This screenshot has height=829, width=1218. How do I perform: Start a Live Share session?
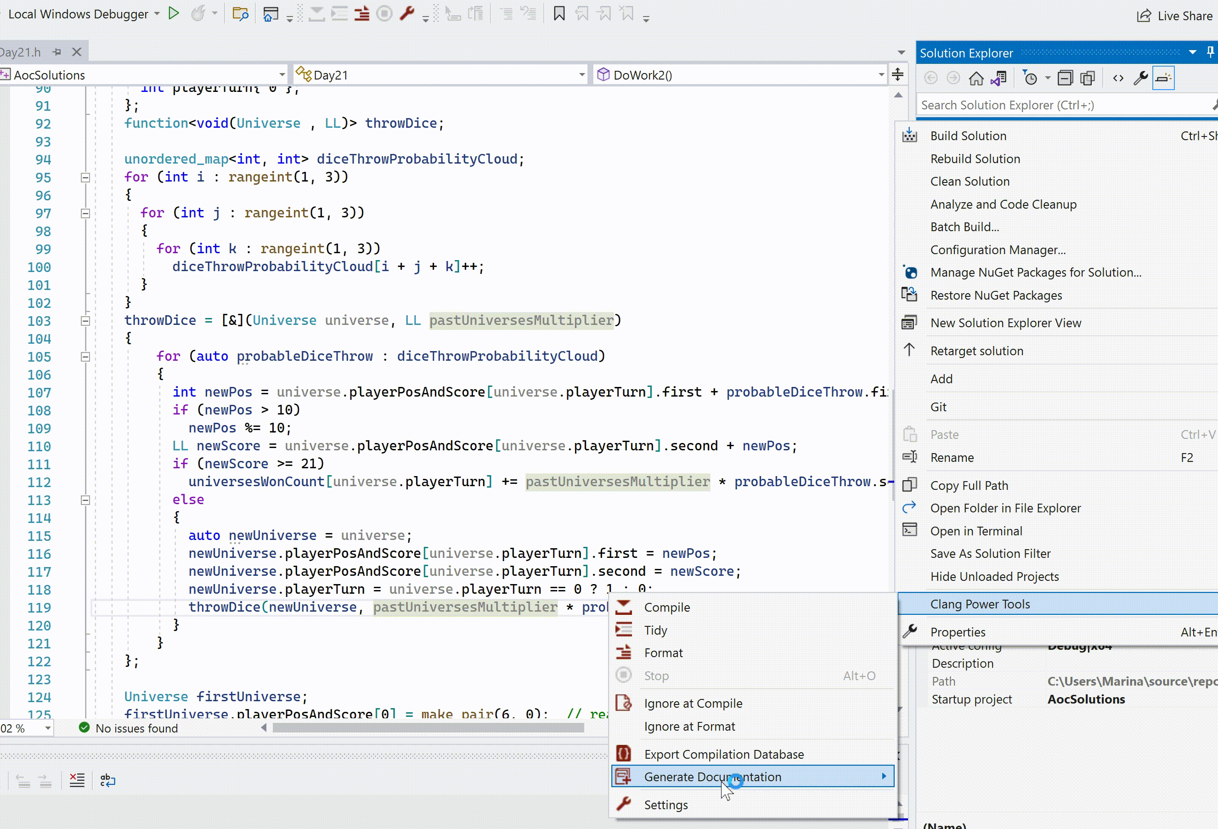[x=1174, y=15]
